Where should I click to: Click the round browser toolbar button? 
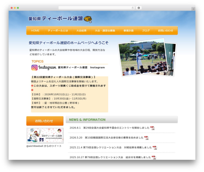tap(139, 8)
